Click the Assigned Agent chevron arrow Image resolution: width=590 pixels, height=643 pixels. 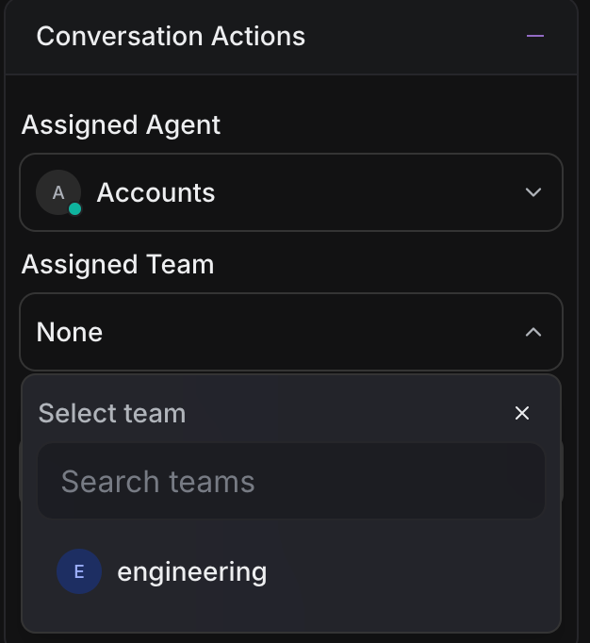click(533, 192)
